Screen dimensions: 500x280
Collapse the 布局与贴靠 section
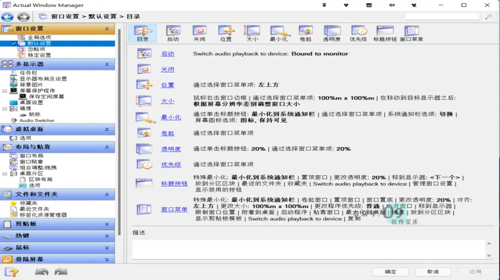(x=107, y=147)
